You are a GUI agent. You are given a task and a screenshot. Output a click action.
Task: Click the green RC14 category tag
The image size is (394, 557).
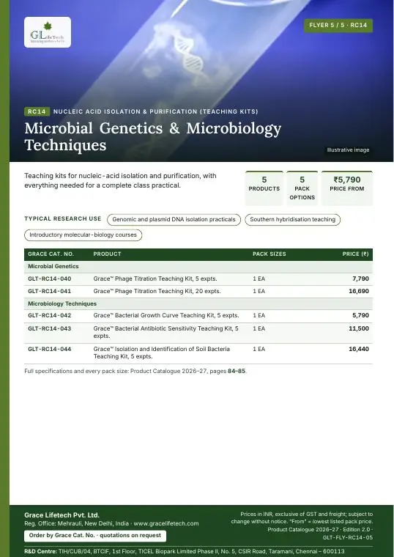(x=37, y=111)
